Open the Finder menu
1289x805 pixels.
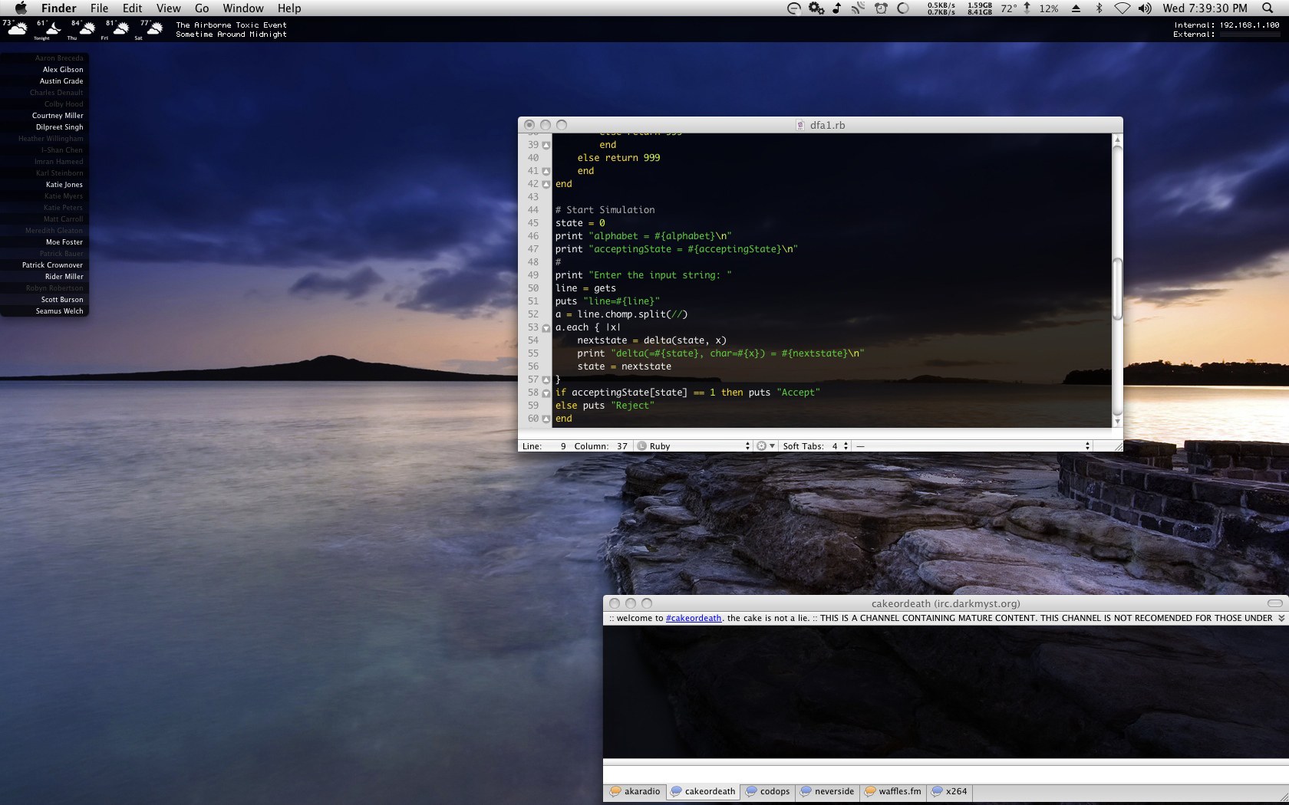tap(58, 8)
